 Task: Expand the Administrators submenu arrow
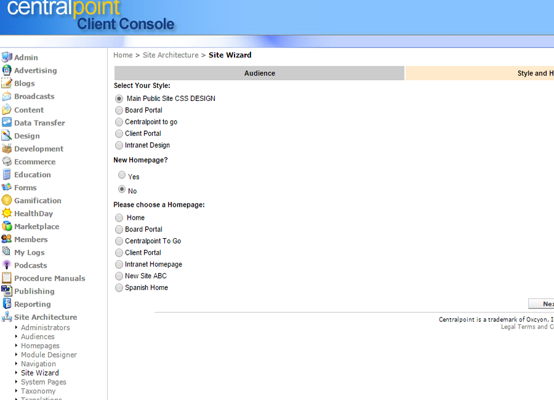click(x=17, y=327)
